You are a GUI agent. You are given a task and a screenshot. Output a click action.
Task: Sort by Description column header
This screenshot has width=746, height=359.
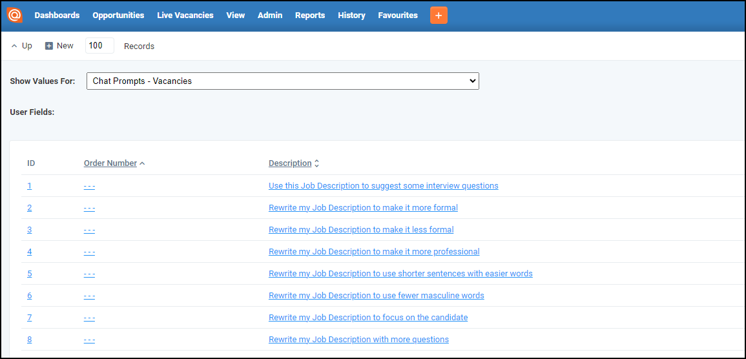tap(290, 163)
